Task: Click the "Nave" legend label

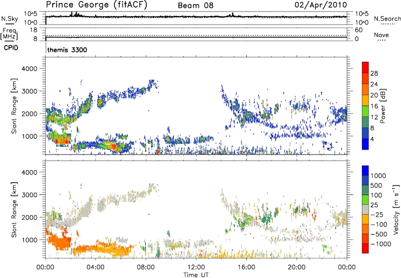Action: (381, 35)
